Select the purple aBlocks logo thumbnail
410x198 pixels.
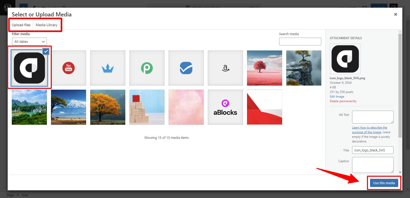225,107
